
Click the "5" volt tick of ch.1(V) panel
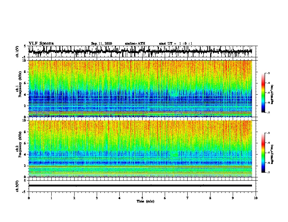pos(25,46)
